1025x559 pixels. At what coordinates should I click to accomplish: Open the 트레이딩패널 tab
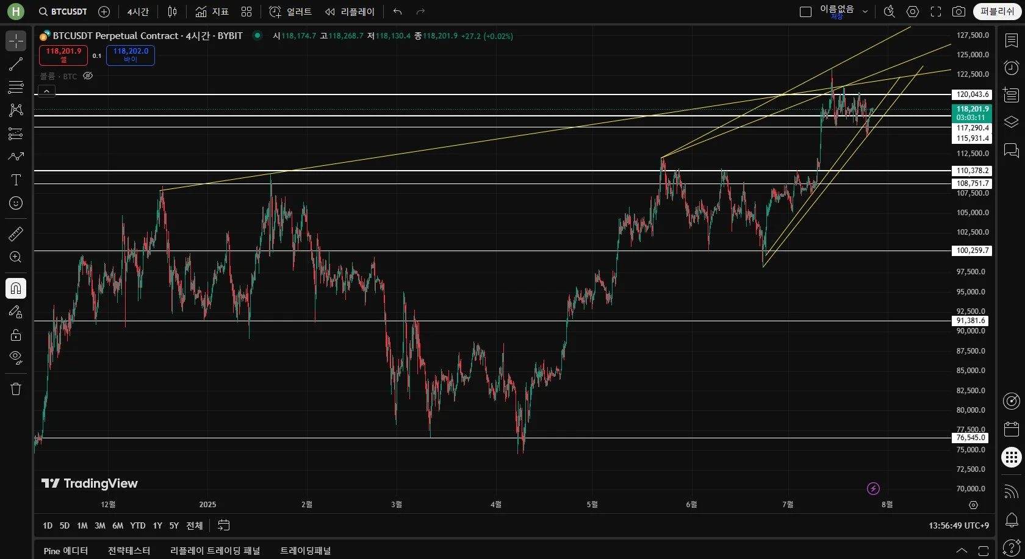(305, 550)
